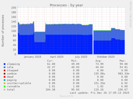The height and width of the screenshot is (99, 133).
Task: Click total maximum value 150.67
Action: pos(123,90)
